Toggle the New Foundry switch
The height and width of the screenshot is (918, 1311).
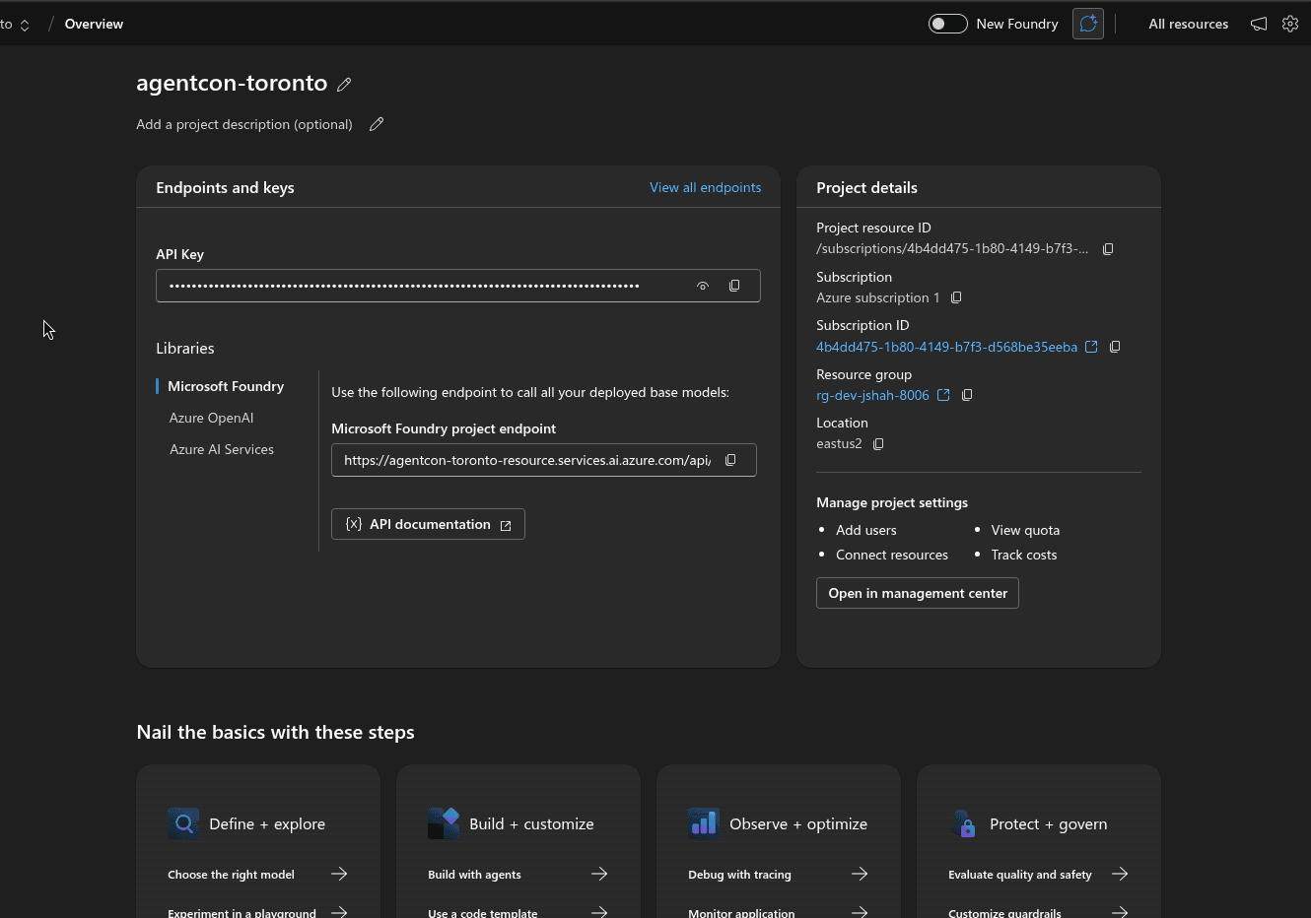(x=948, y=24)
